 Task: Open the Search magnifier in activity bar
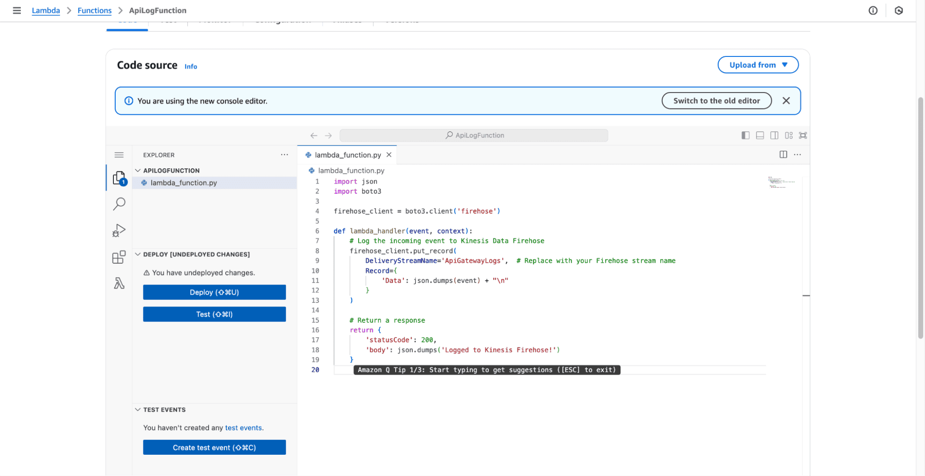coord(119,204)
